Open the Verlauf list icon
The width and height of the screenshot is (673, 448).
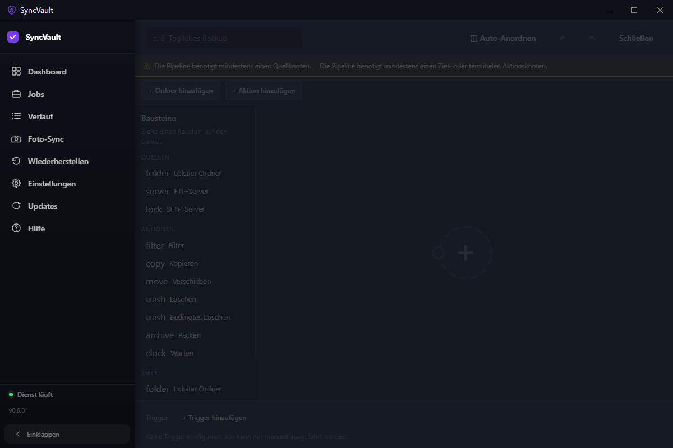(x=16, y=116)
